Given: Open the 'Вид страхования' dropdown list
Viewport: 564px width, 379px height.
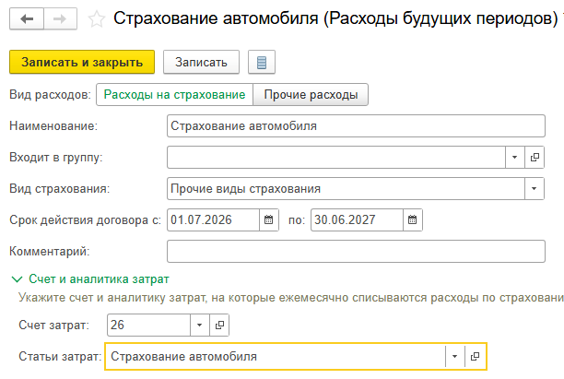Looking at the screenshot, I should click(535, 189).
